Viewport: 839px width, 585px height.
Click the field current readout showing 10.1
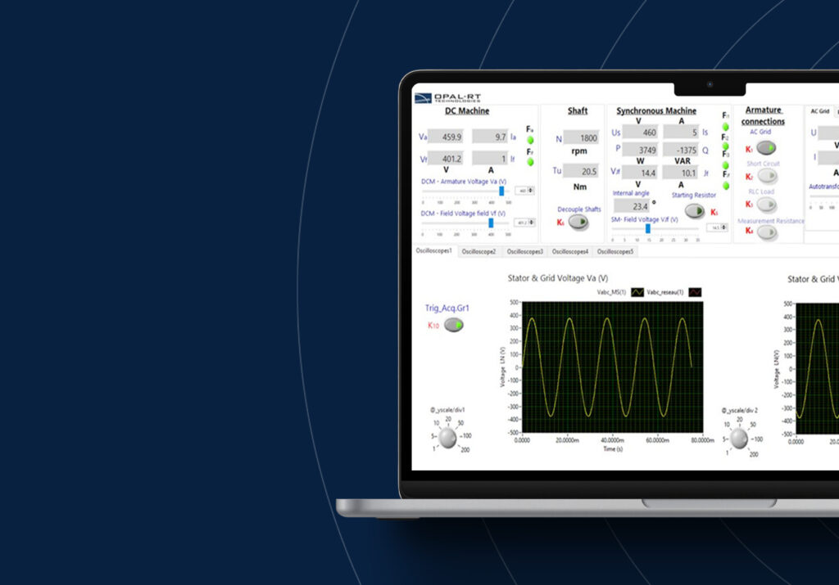click(680, 173)
